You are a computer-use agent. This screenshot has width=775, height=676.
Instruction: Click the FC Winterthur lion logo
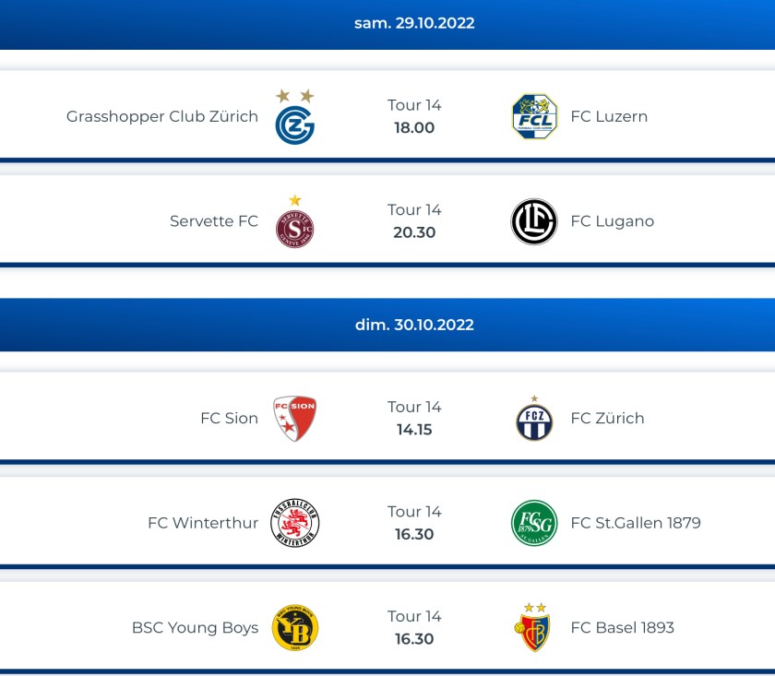295,523
